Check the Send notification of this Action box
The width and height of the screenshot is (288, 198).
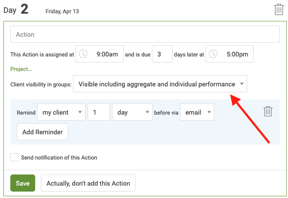[x=14, y=157]
